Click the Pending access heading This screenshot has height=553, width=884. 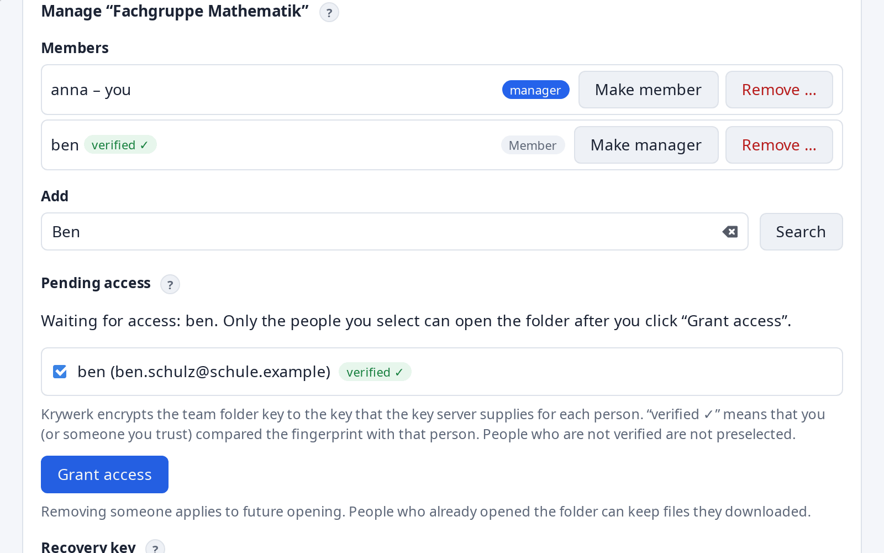pyautogui.click(x=96, y=283)
